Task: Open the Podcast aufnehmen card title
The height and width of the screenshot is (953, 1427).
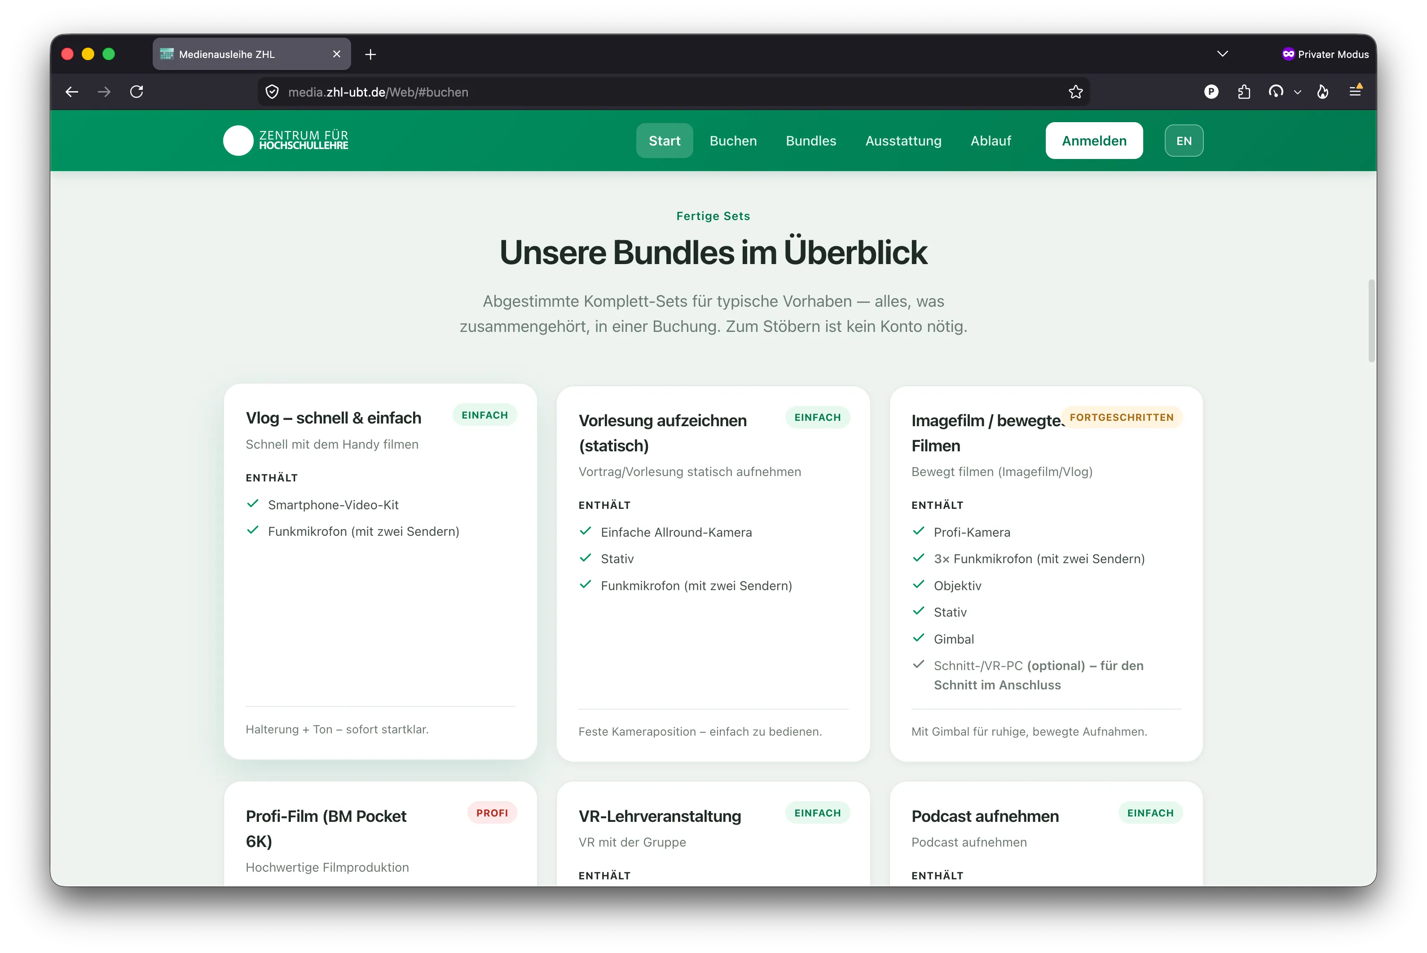Action: (985, 816)
